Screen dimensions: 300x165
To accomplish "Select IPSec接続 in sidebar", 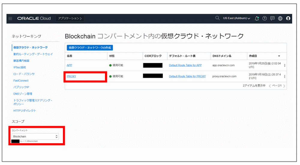I will (x=19, y=67).
